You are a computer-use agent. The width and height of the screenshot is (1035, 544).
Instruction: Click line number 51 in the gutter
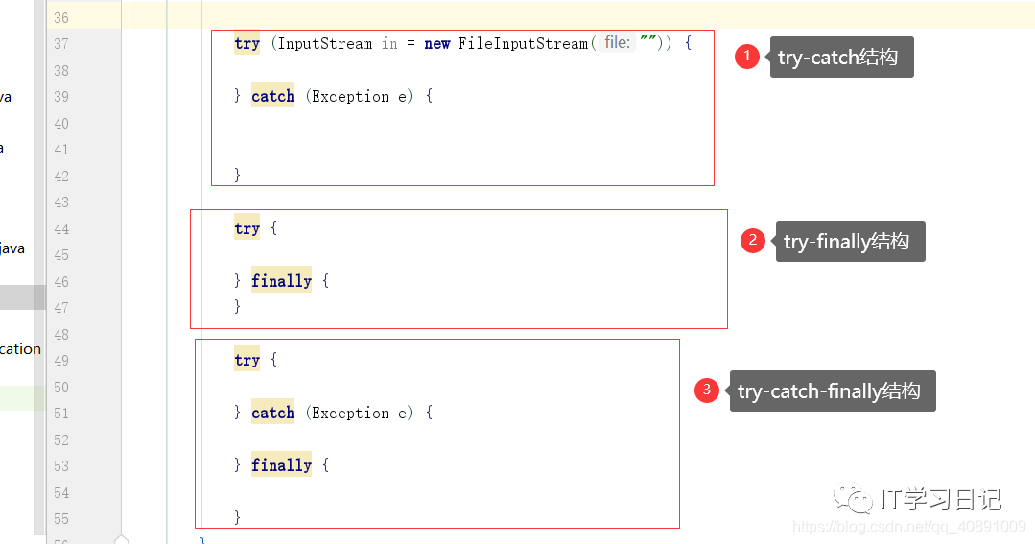pyautogui.click(x=61, y=414)
